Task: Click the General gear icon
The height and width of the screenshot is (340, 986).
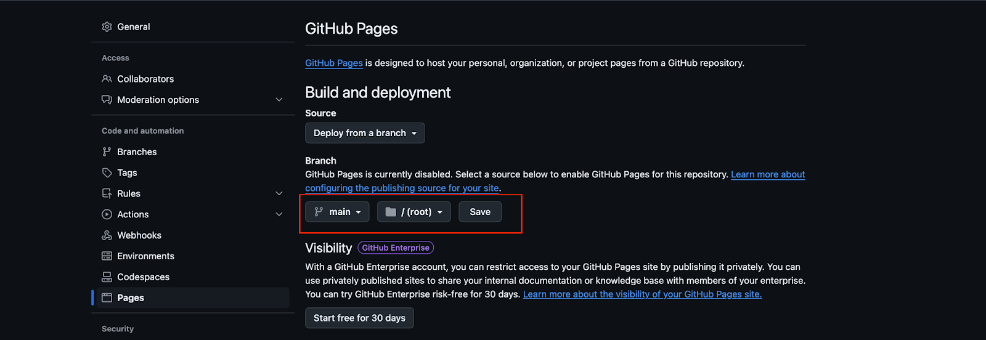Action: (107, 27)
